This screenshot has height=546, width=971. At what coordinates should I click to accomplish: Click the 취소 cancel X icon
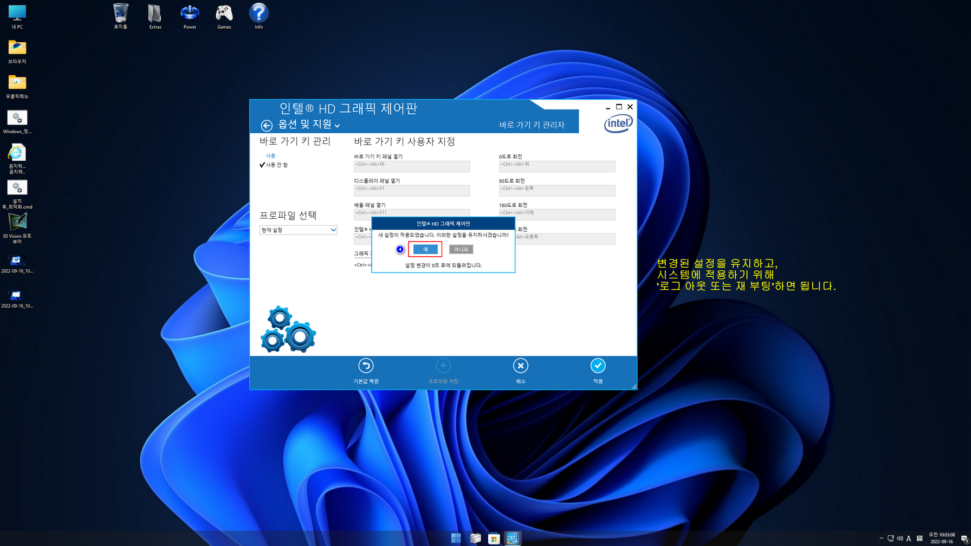[520, 366]
